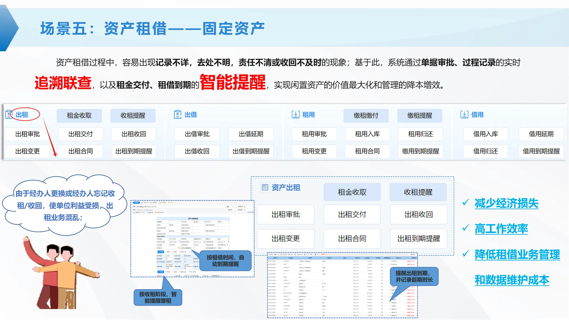Follow the 减少经济损失 link
The width and height of the screenshot is (569, 320).
coord(506,203)
